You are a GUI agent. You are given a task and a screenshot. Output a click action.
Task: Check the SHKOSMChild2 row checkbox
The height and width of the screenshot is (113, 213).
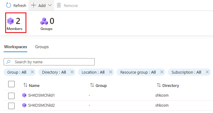click(x=12, y=106)
